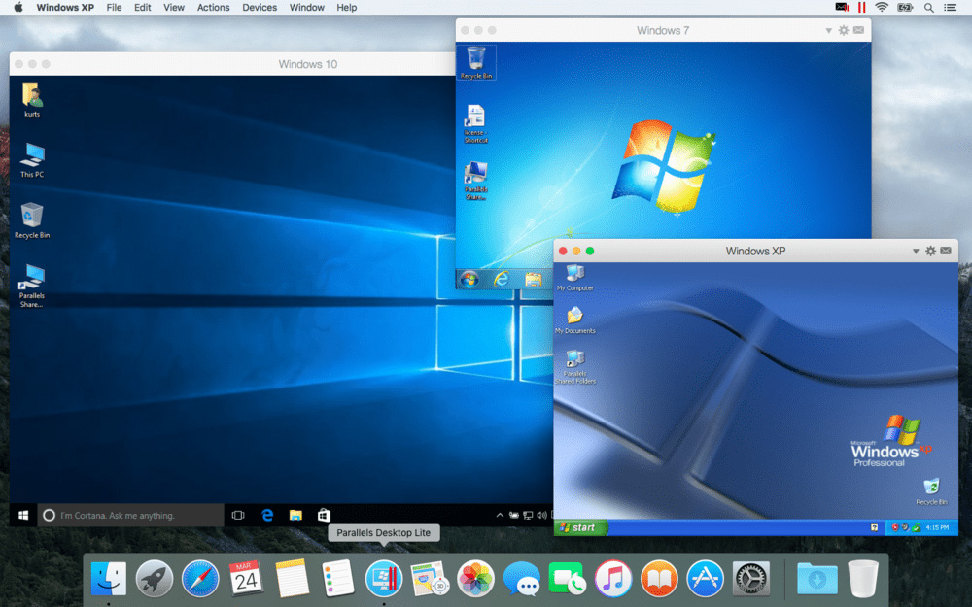Image resolution: width=972 pixels, height=607 pixels.
Task: Open the View menu
Action: [x=174, y=8]
